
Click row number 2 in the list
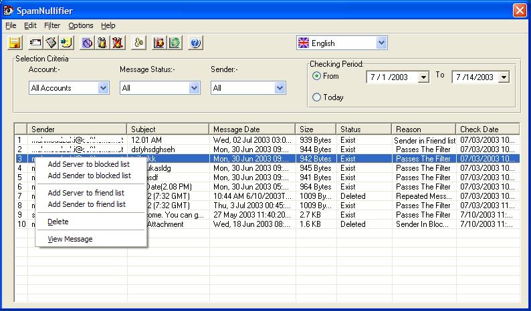click(19, 149)
